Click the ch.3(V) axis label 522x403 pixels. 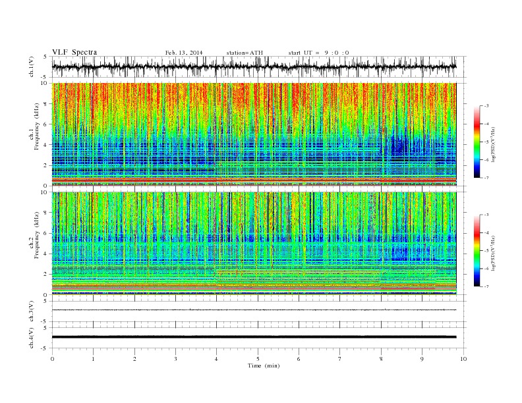pyautogui.click(x=32, y=311)
